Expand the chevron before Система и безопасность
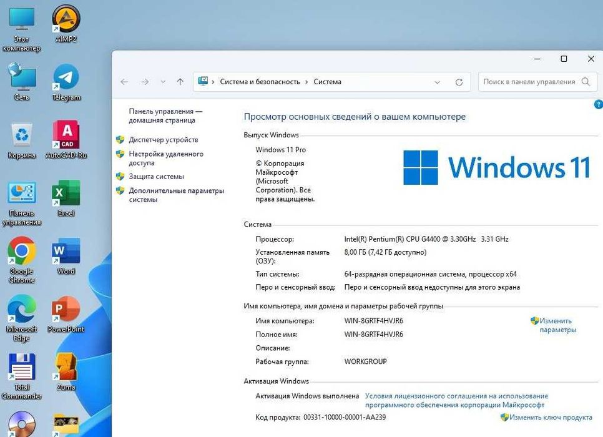The image size is (603, 437). [x=213, y=82]
